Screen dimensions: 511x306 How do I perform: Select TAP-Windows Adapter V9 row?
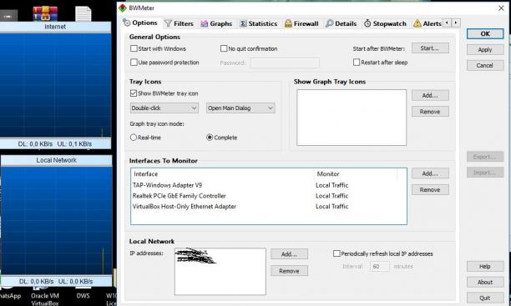click(x=269, y=185)
